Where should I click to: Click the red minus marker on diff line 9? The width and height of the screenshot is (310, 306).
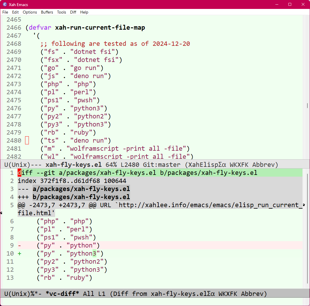[x=19, y=245]
